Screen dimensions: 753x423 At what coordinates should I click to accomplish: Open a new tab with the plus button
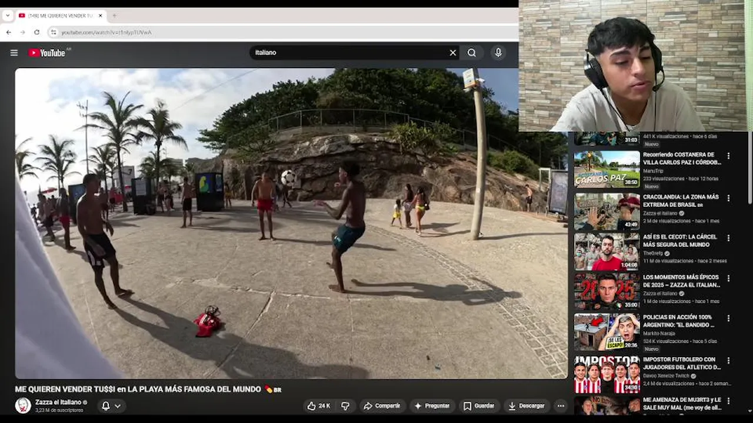pyautogui.click(x=114, y=16)
